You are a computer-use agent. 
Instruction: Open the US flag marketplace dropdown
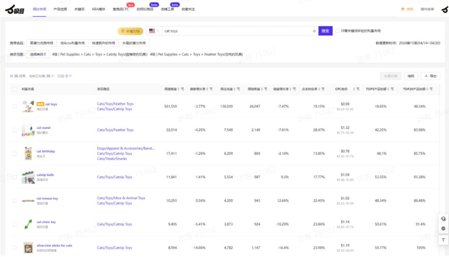pos(153,31)
